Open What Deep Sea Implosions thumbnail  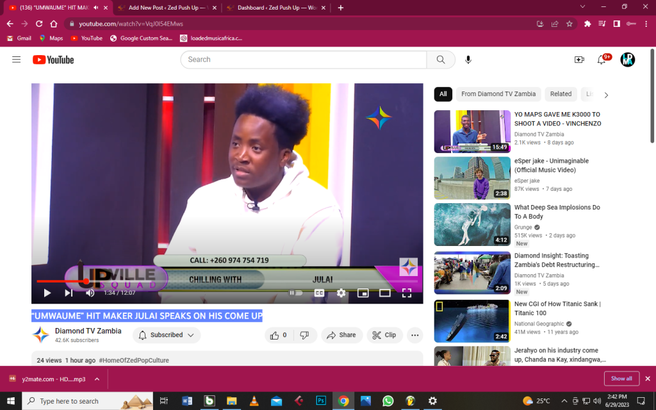(472, 225)
